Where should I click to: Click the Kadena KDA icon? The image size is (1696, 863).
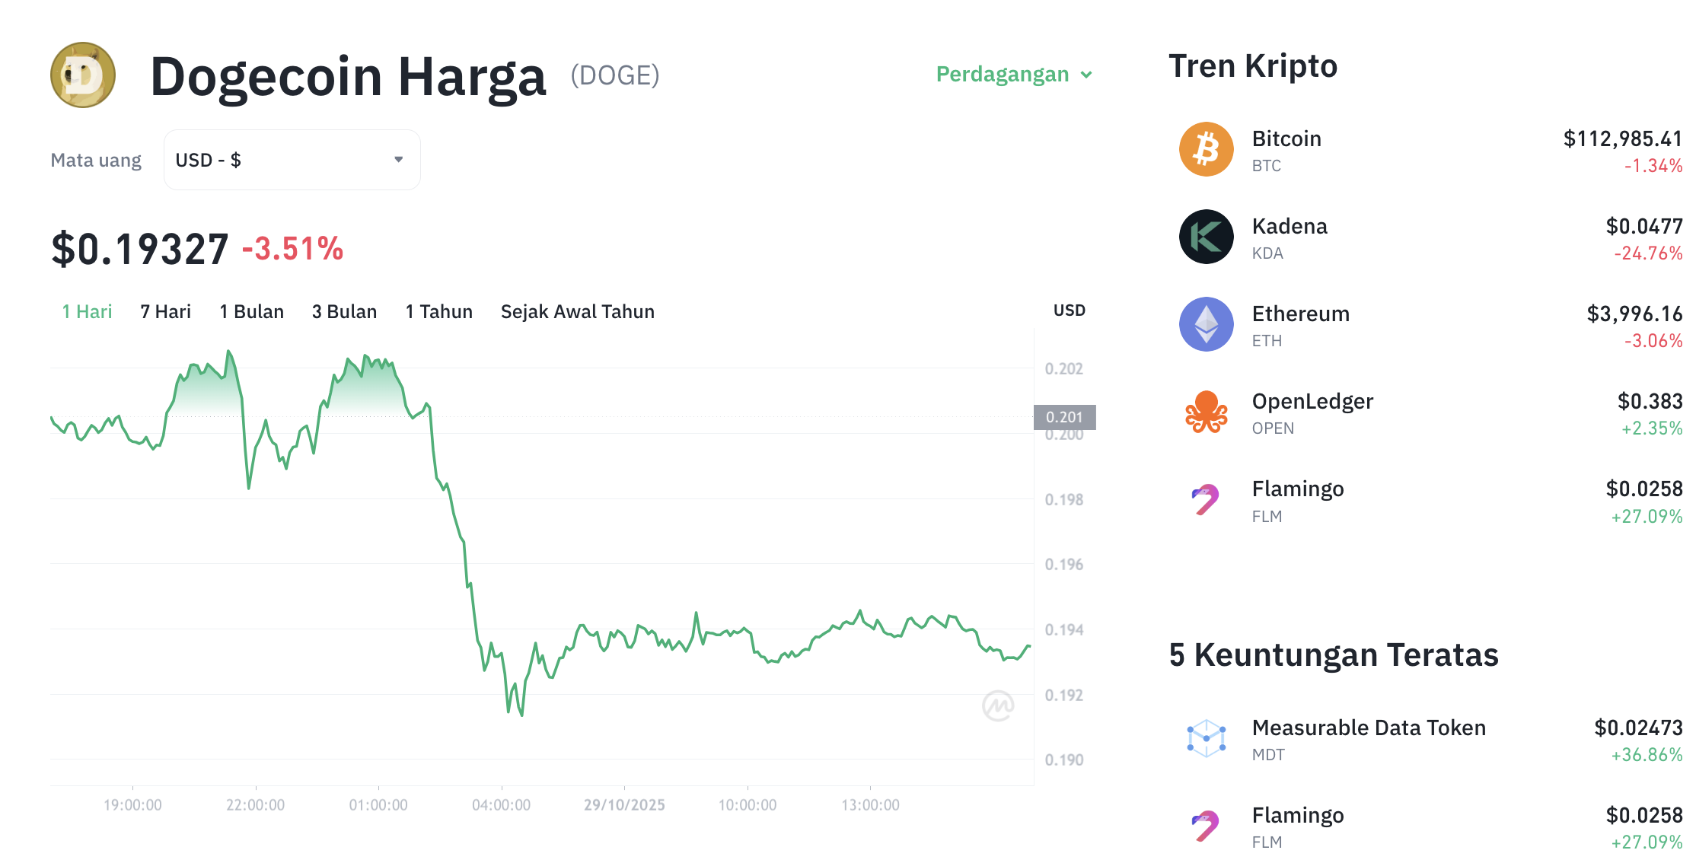[1205, 237]
